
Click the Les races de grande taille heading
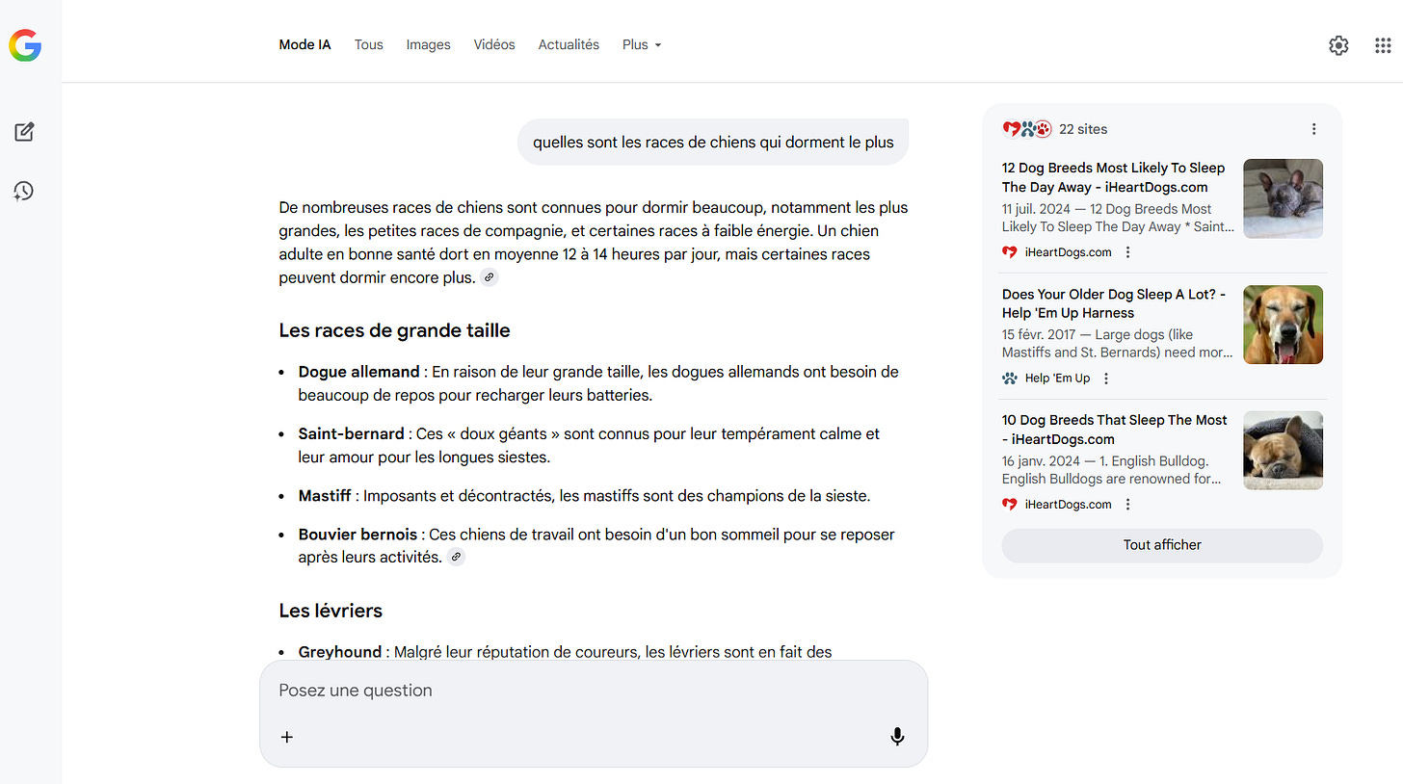click(x=394, y=330)
